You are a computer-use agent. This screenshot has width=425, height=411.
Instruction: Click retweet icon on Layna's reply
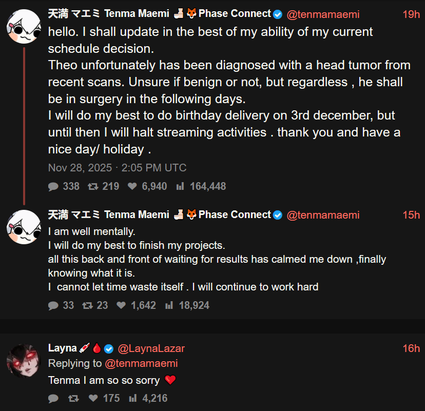click(73, 398)
